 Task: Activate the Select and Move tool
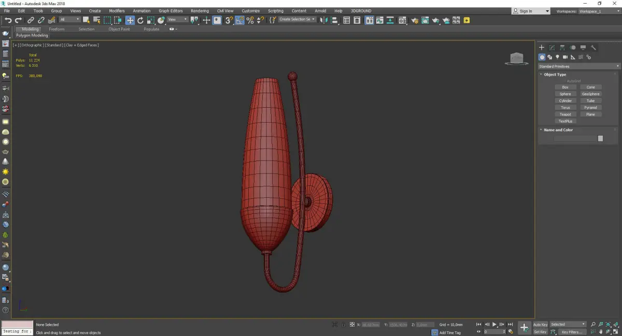(x=130, y=20)
